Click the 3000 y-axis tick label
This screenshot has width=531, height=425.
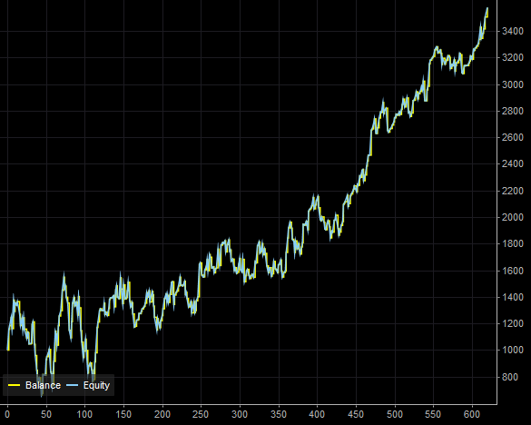point(513,84)
